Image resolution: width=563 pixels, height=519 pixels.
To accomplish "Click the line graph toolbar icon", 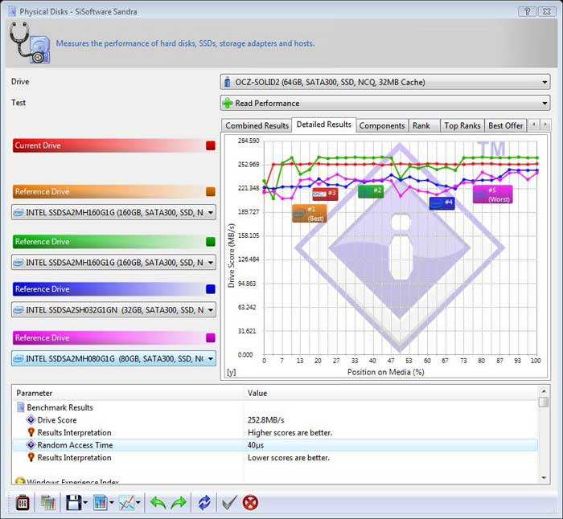I will coord(127,502).
